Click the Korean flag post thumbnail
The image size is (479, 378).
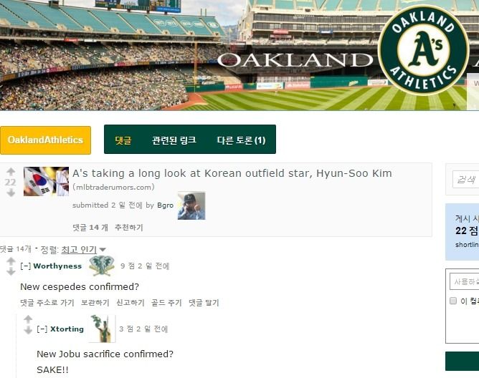[46, 182]
